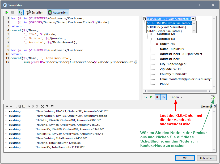Expand the Customer [2] tree node
220x164 pixels.
150,34
